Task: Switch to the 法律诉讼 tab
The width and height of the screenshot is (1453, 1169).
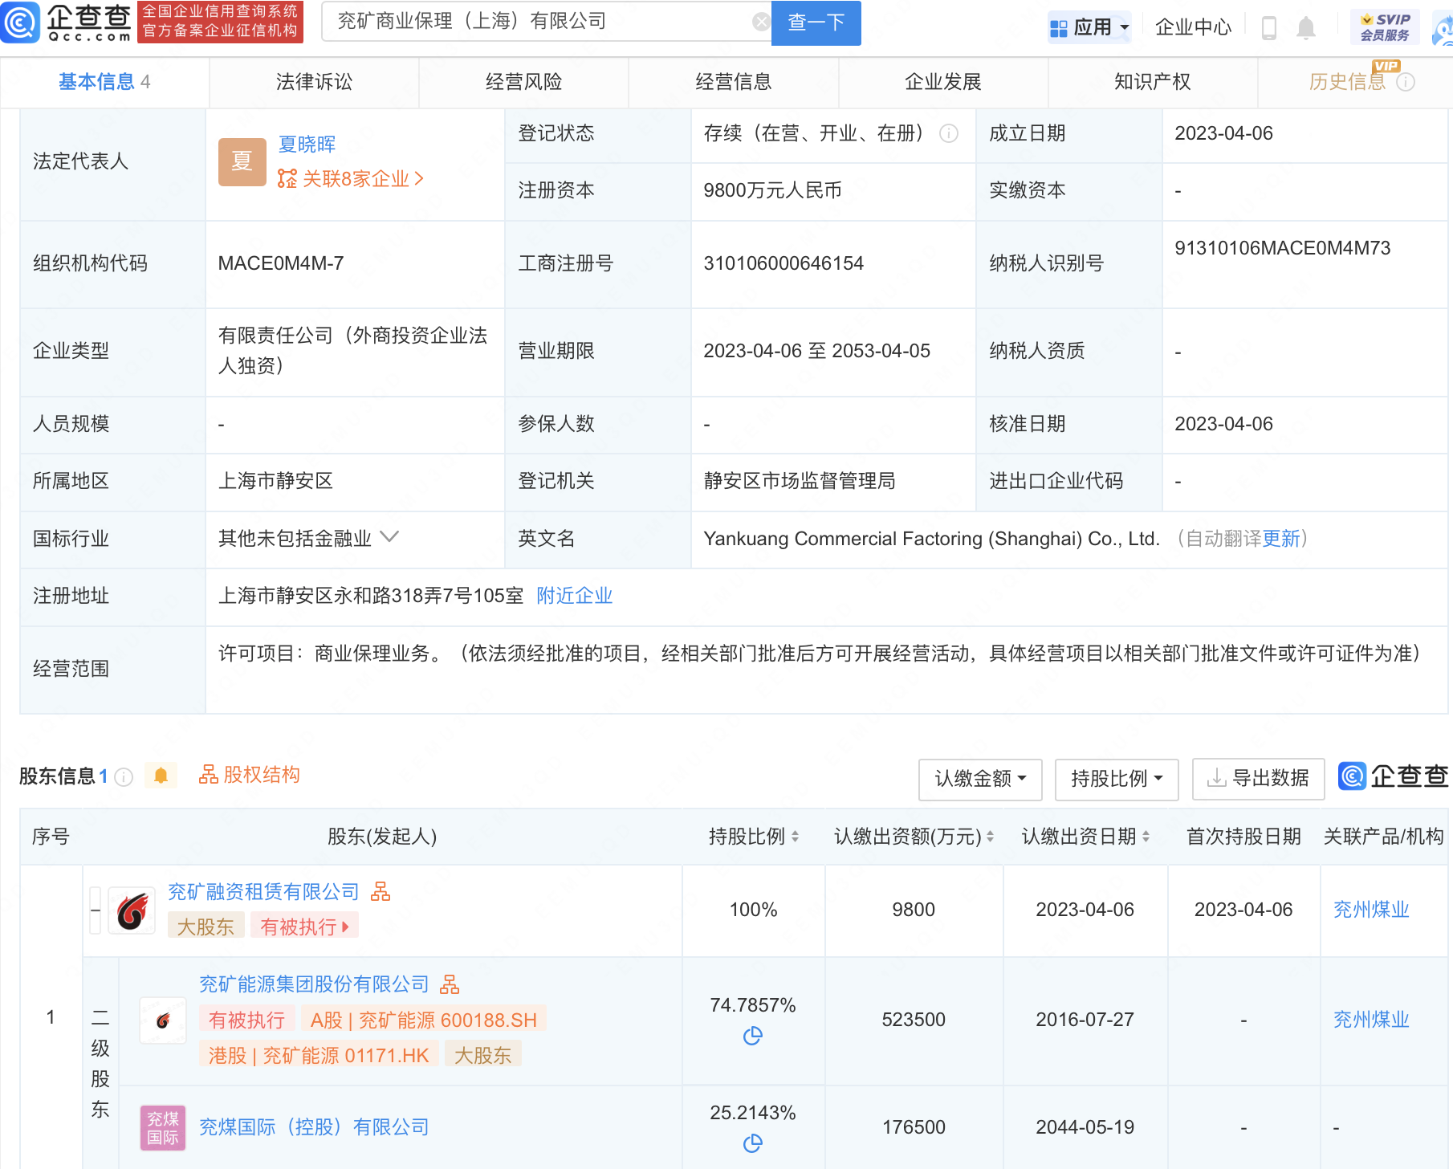Action: (x=314, y=82)
